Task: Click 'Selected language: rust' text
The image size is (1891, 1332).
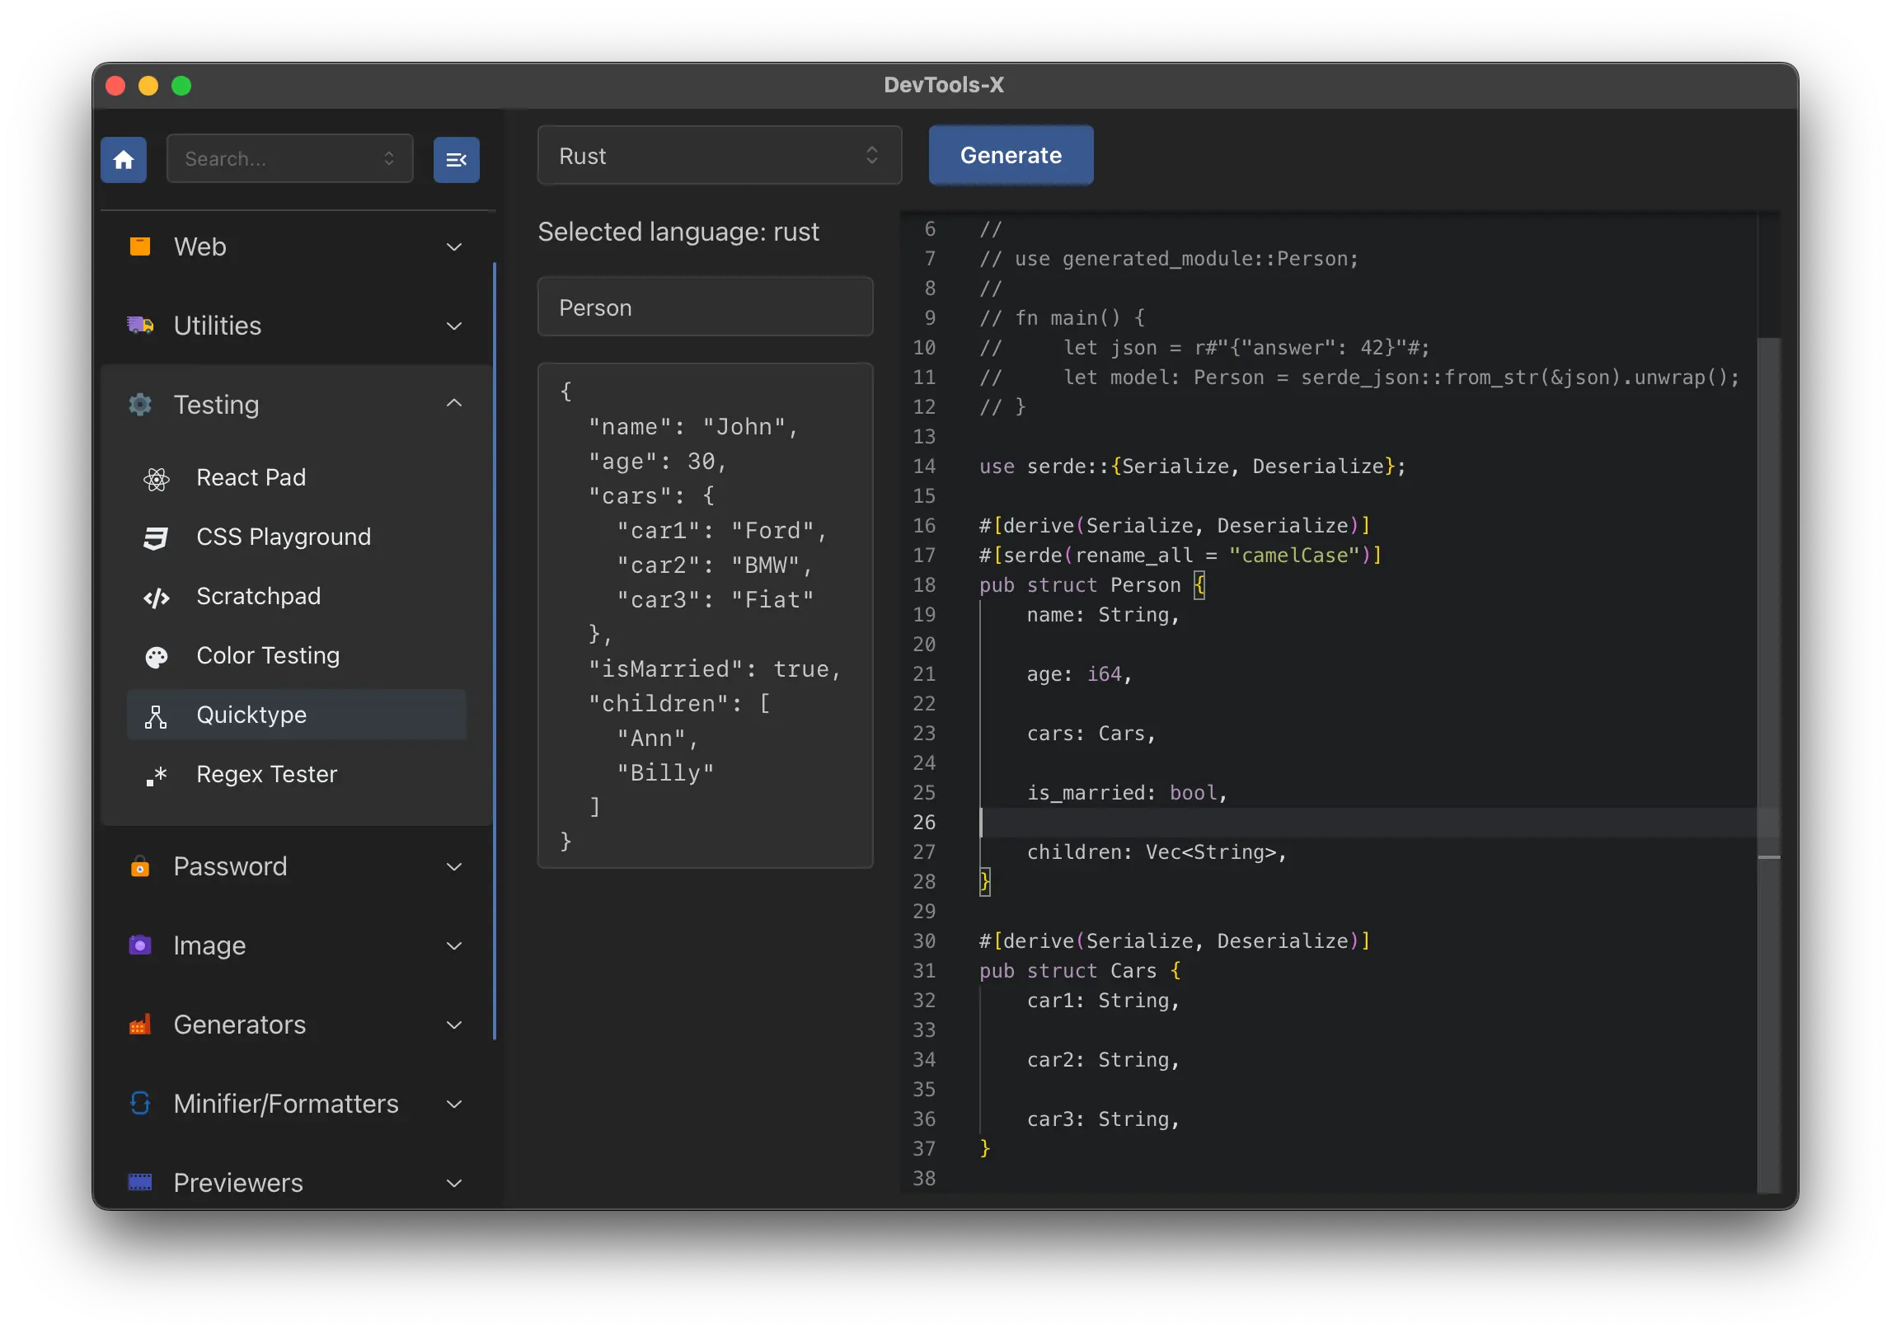Action: point(678,232)
